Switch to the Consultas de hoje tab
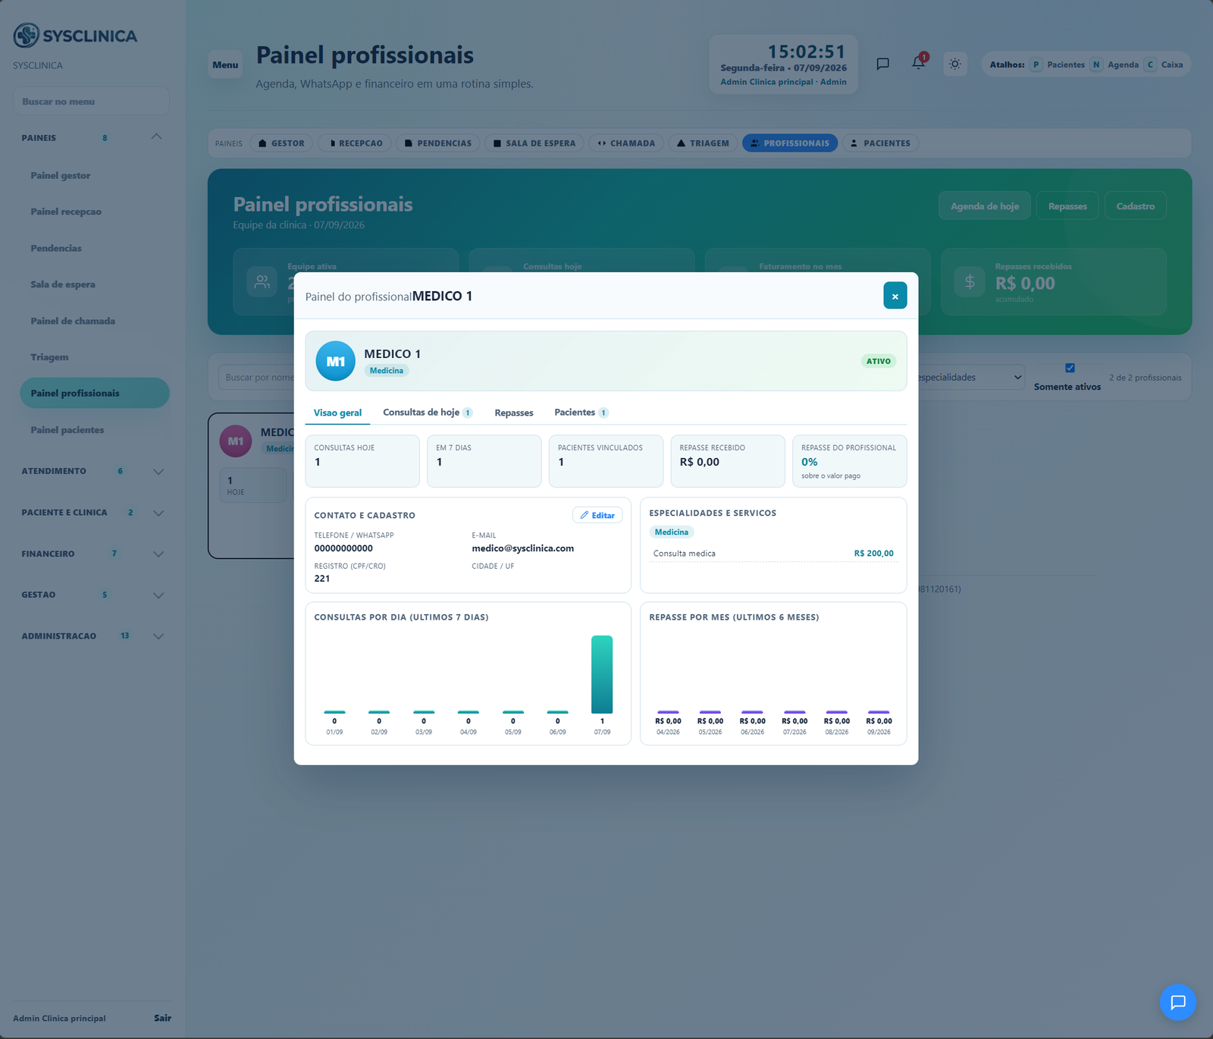This screenshot has height=1039, width=1213. tap(428, 413)
